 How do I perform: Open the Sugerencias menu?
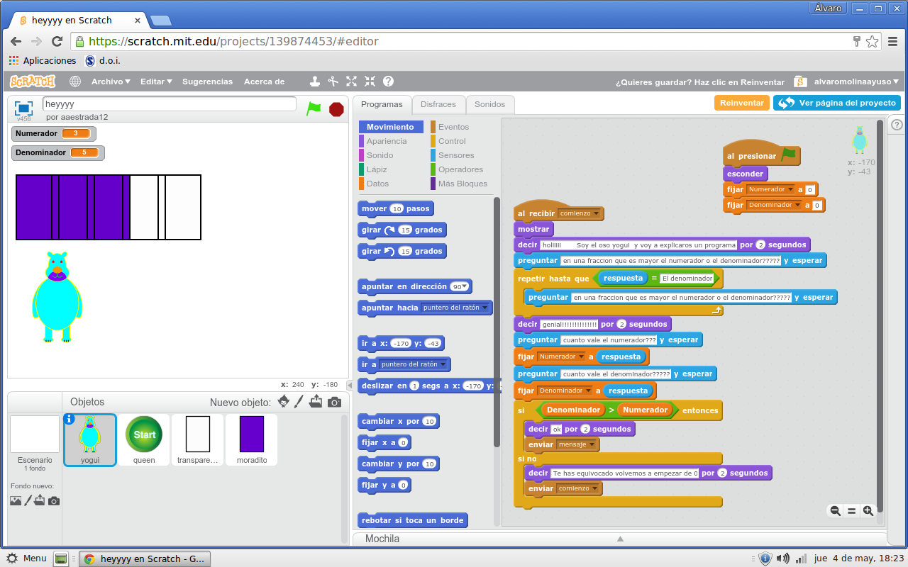tap(207, 82)
